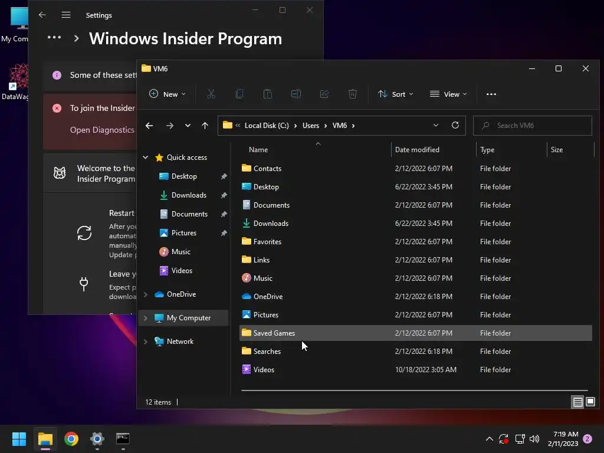This screenshot has height=453, width=604.
Task: Open address bar history dropdown
Action: (x=436, y=125)
